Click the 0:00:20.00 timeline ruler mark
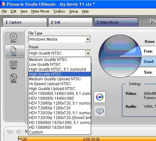This screenshot has width=156, height=141. [91, 139]
